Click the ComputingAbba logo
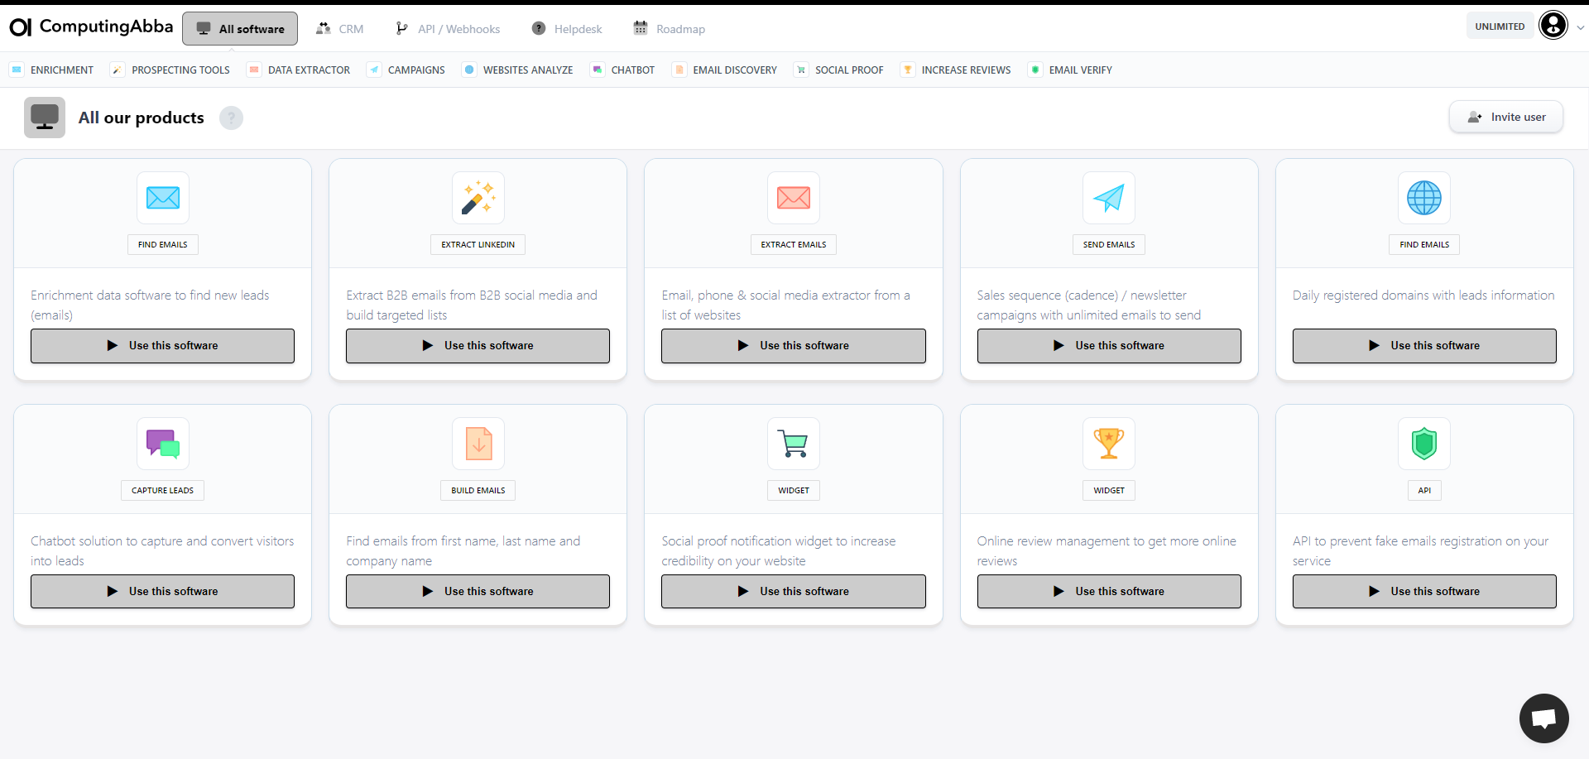Viewport: 1589px width, 759px height. pos(91,27)
